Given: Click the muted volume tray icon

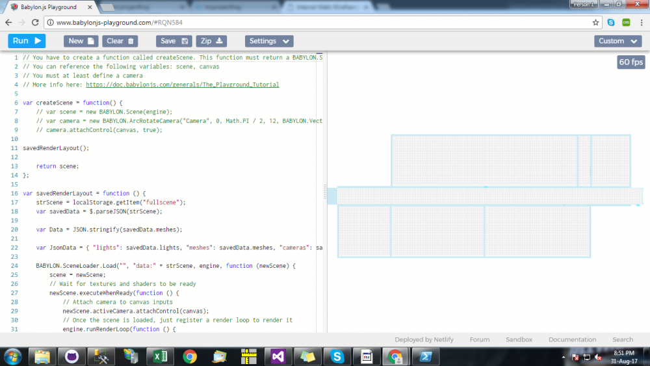Looking at the screenshot, I should point(598,357).
